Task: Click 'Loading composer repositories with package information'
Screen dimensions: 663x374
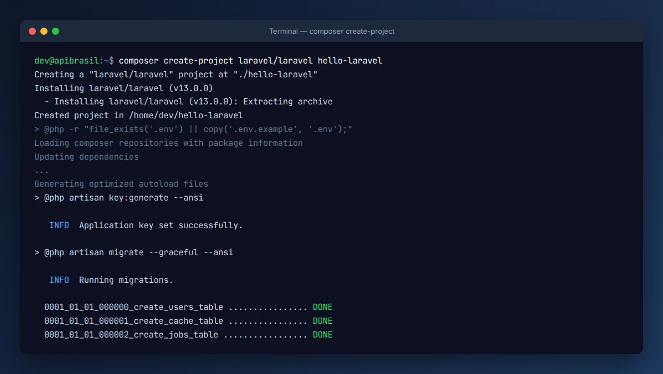Action: (x=169, y=143)
